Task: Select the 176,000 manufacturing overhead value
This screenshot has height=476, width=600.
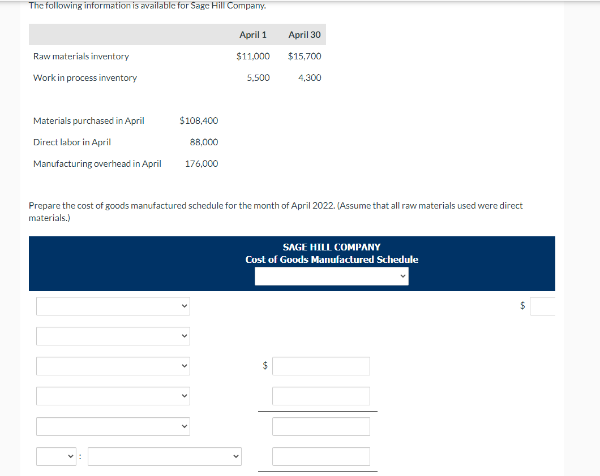Action: [202, 163]
